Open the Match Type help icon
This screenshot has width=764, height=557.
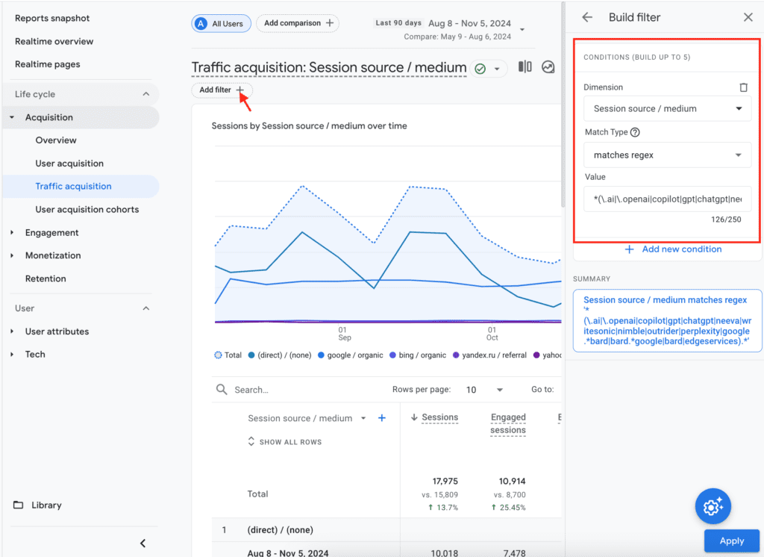pos(635,132)
